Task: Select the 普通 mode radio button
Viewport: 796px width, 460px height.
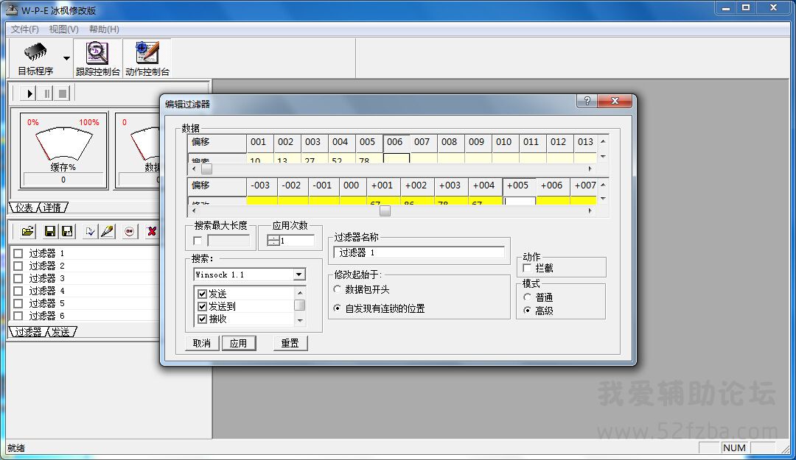Action: 527,297
